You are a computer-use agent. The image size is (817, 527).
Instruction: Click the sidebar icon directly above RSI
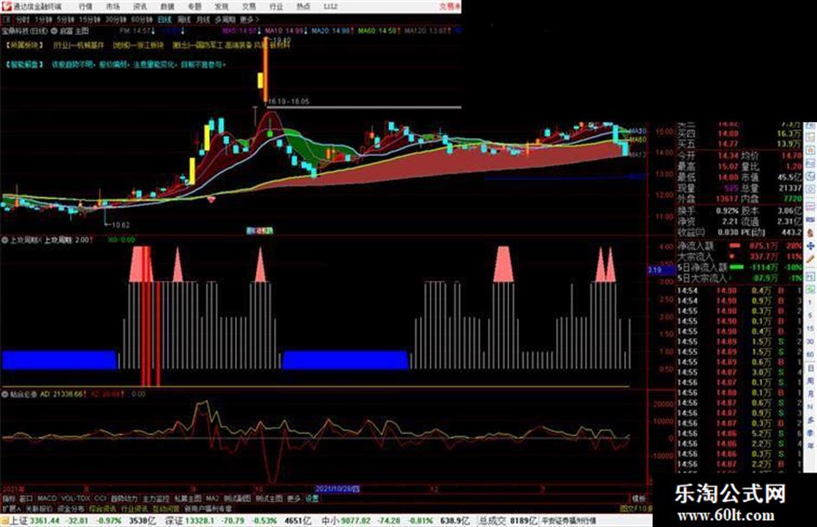810,207
